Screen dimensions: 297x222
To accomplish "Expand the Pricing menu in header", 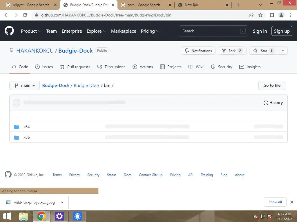I will coord(150,31).
